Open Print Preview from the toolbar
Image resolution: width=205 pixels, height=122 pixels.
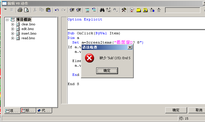point(27,10)
